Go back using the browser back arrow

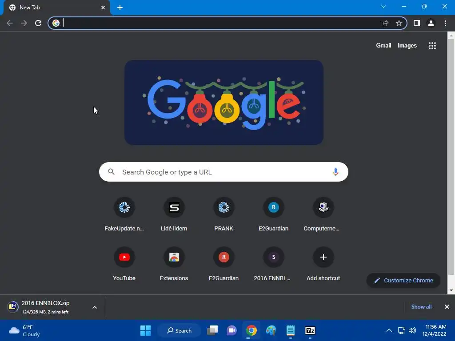coord(10,23)
